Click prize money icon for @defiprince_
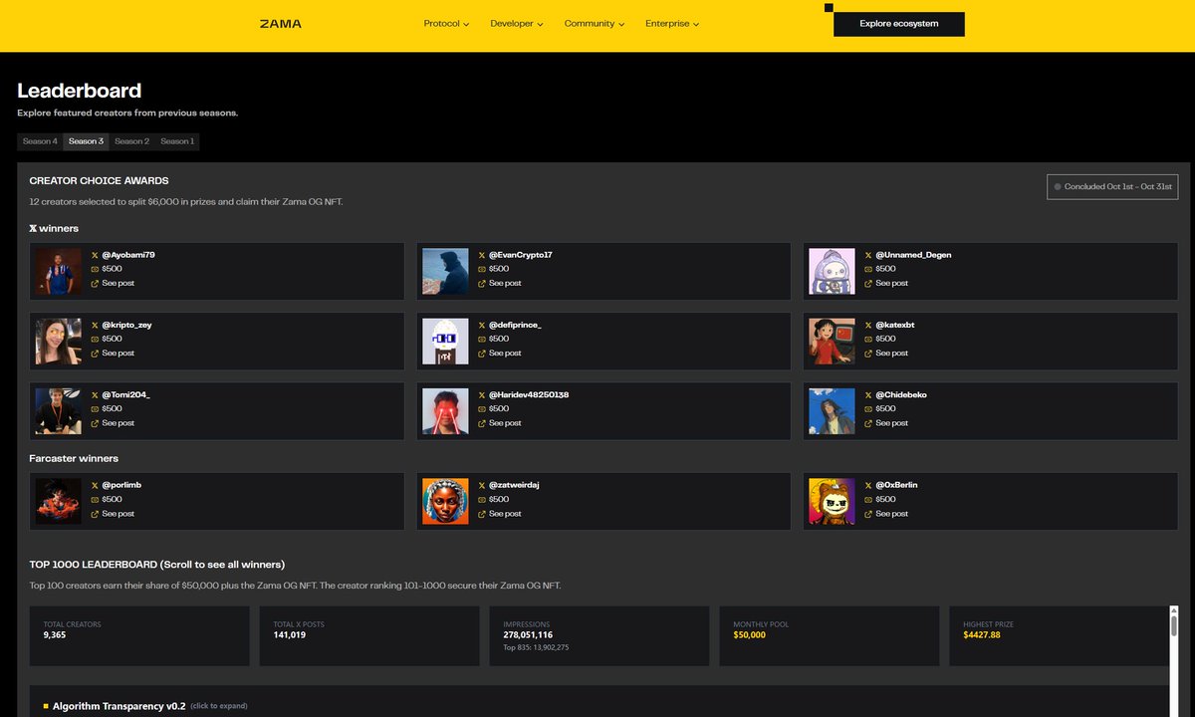The width and height of the screenshot is (1195, 717). [481, 340]
